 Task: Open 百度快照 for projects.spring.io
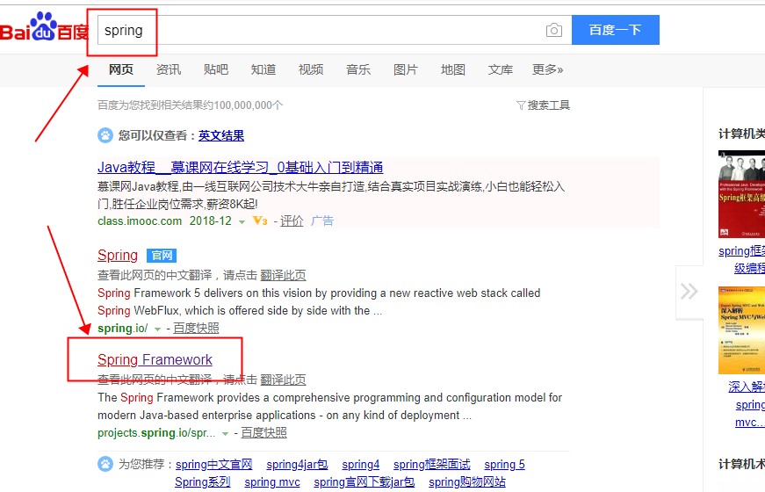pyautogui.click(x=264, y=433)
